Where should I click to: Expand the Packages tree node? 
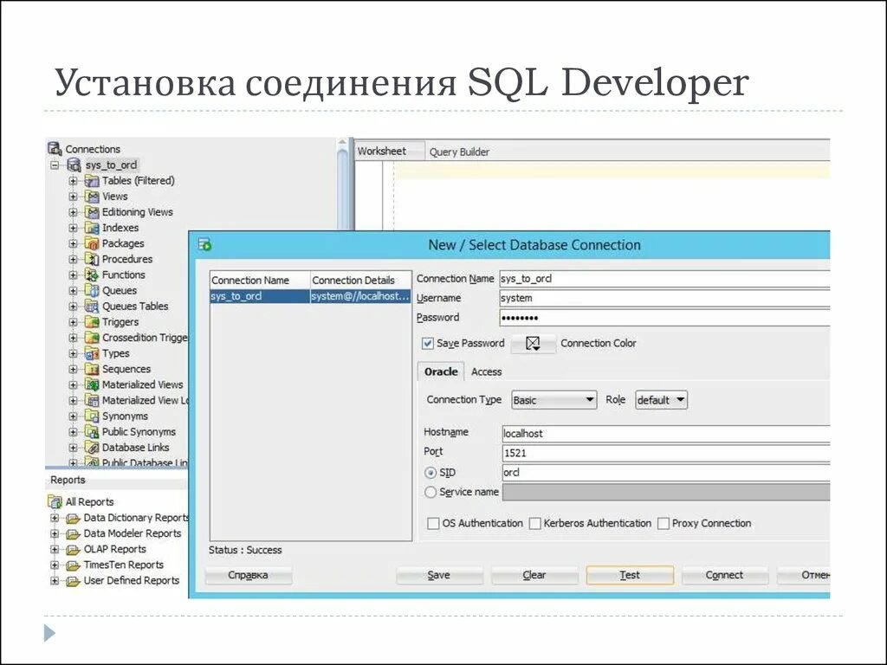pos(73,243)
